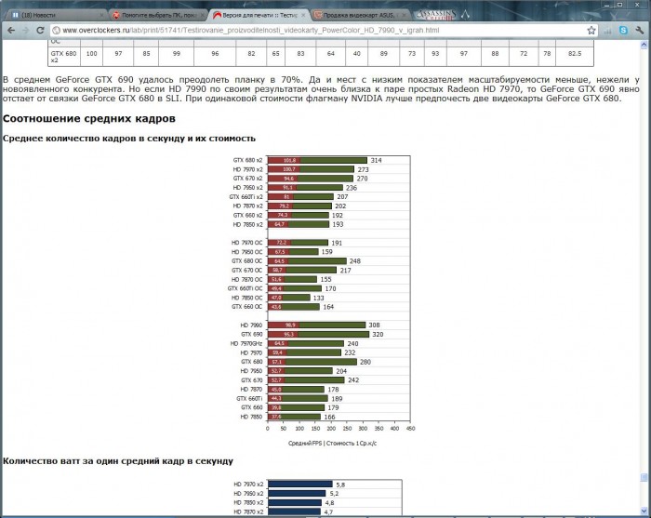
Task: Click the address bar URL field
Action: coord(320,31)
